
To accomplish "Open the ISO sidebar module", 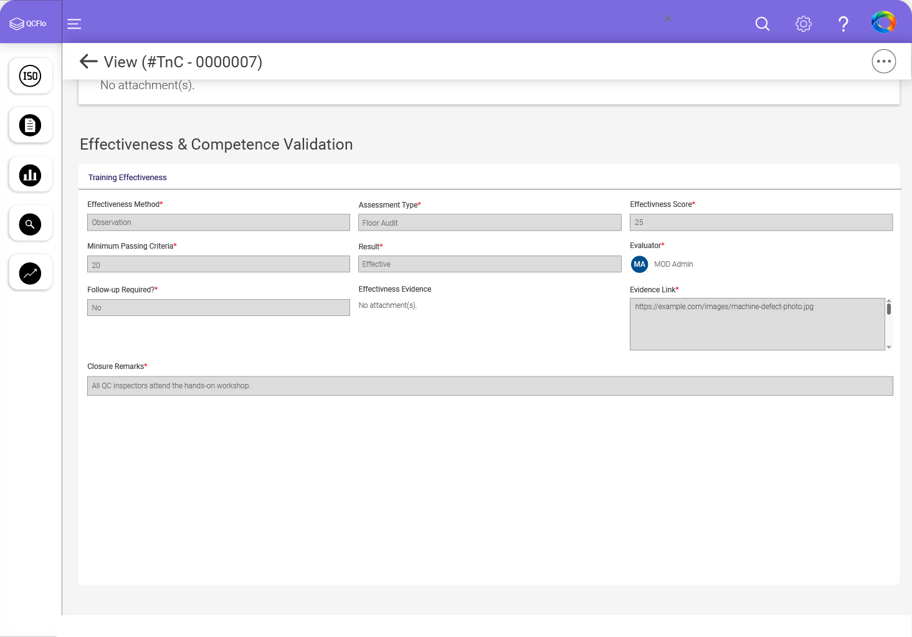I will (x=31, y=76).
